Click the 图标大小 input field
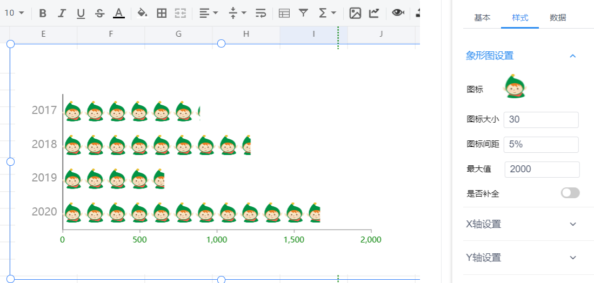Viewport: 594px width, 283px height. click(541, 119)
